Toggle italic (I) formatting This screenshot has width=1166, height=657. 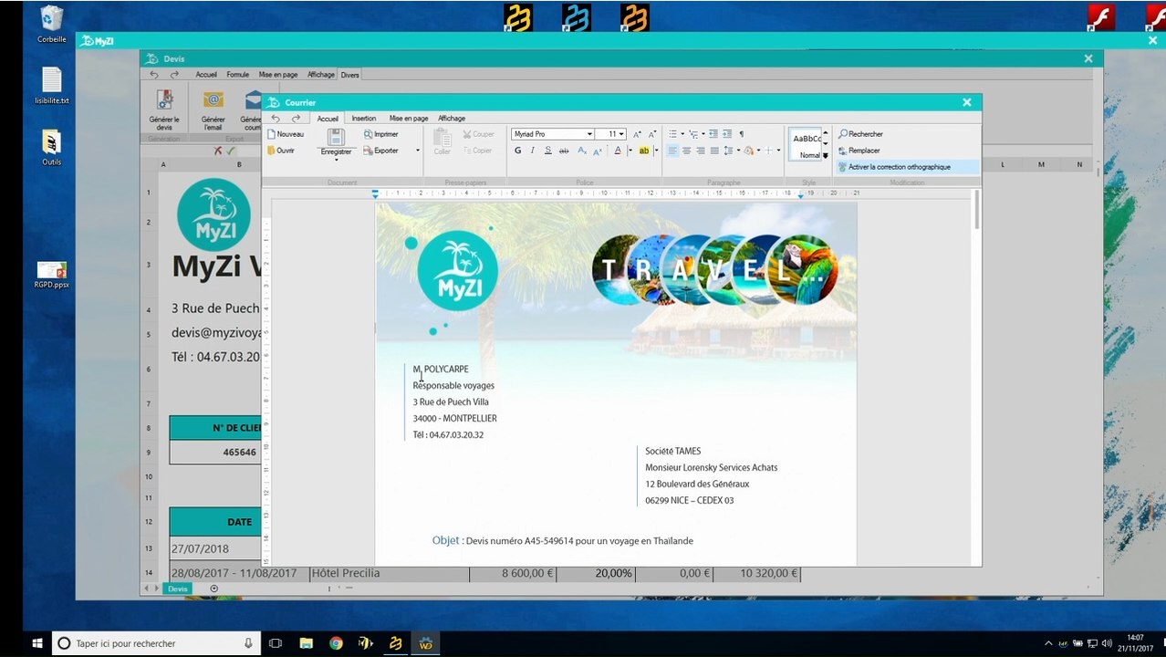pos(533,151)
